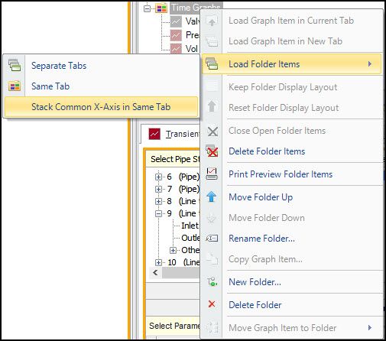The image size is (386, 341).
Task: Expand pipe station 10 (Line) node
Action: (x=158, y=262)
